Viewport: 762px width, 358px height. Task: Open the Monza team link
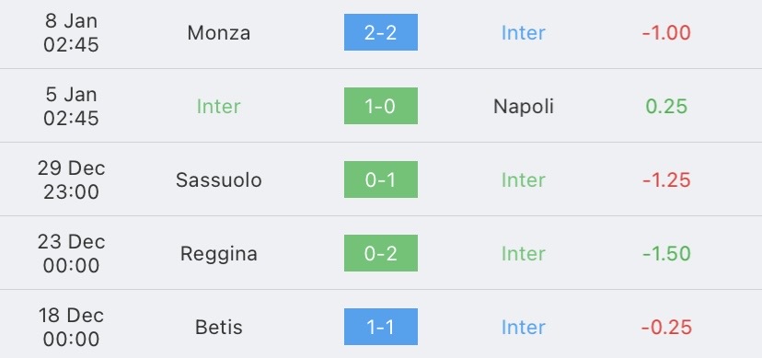(219, 32)
